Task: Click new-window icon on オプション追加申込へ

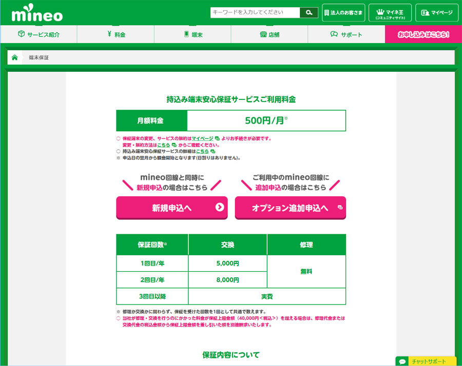Action: 340,208
